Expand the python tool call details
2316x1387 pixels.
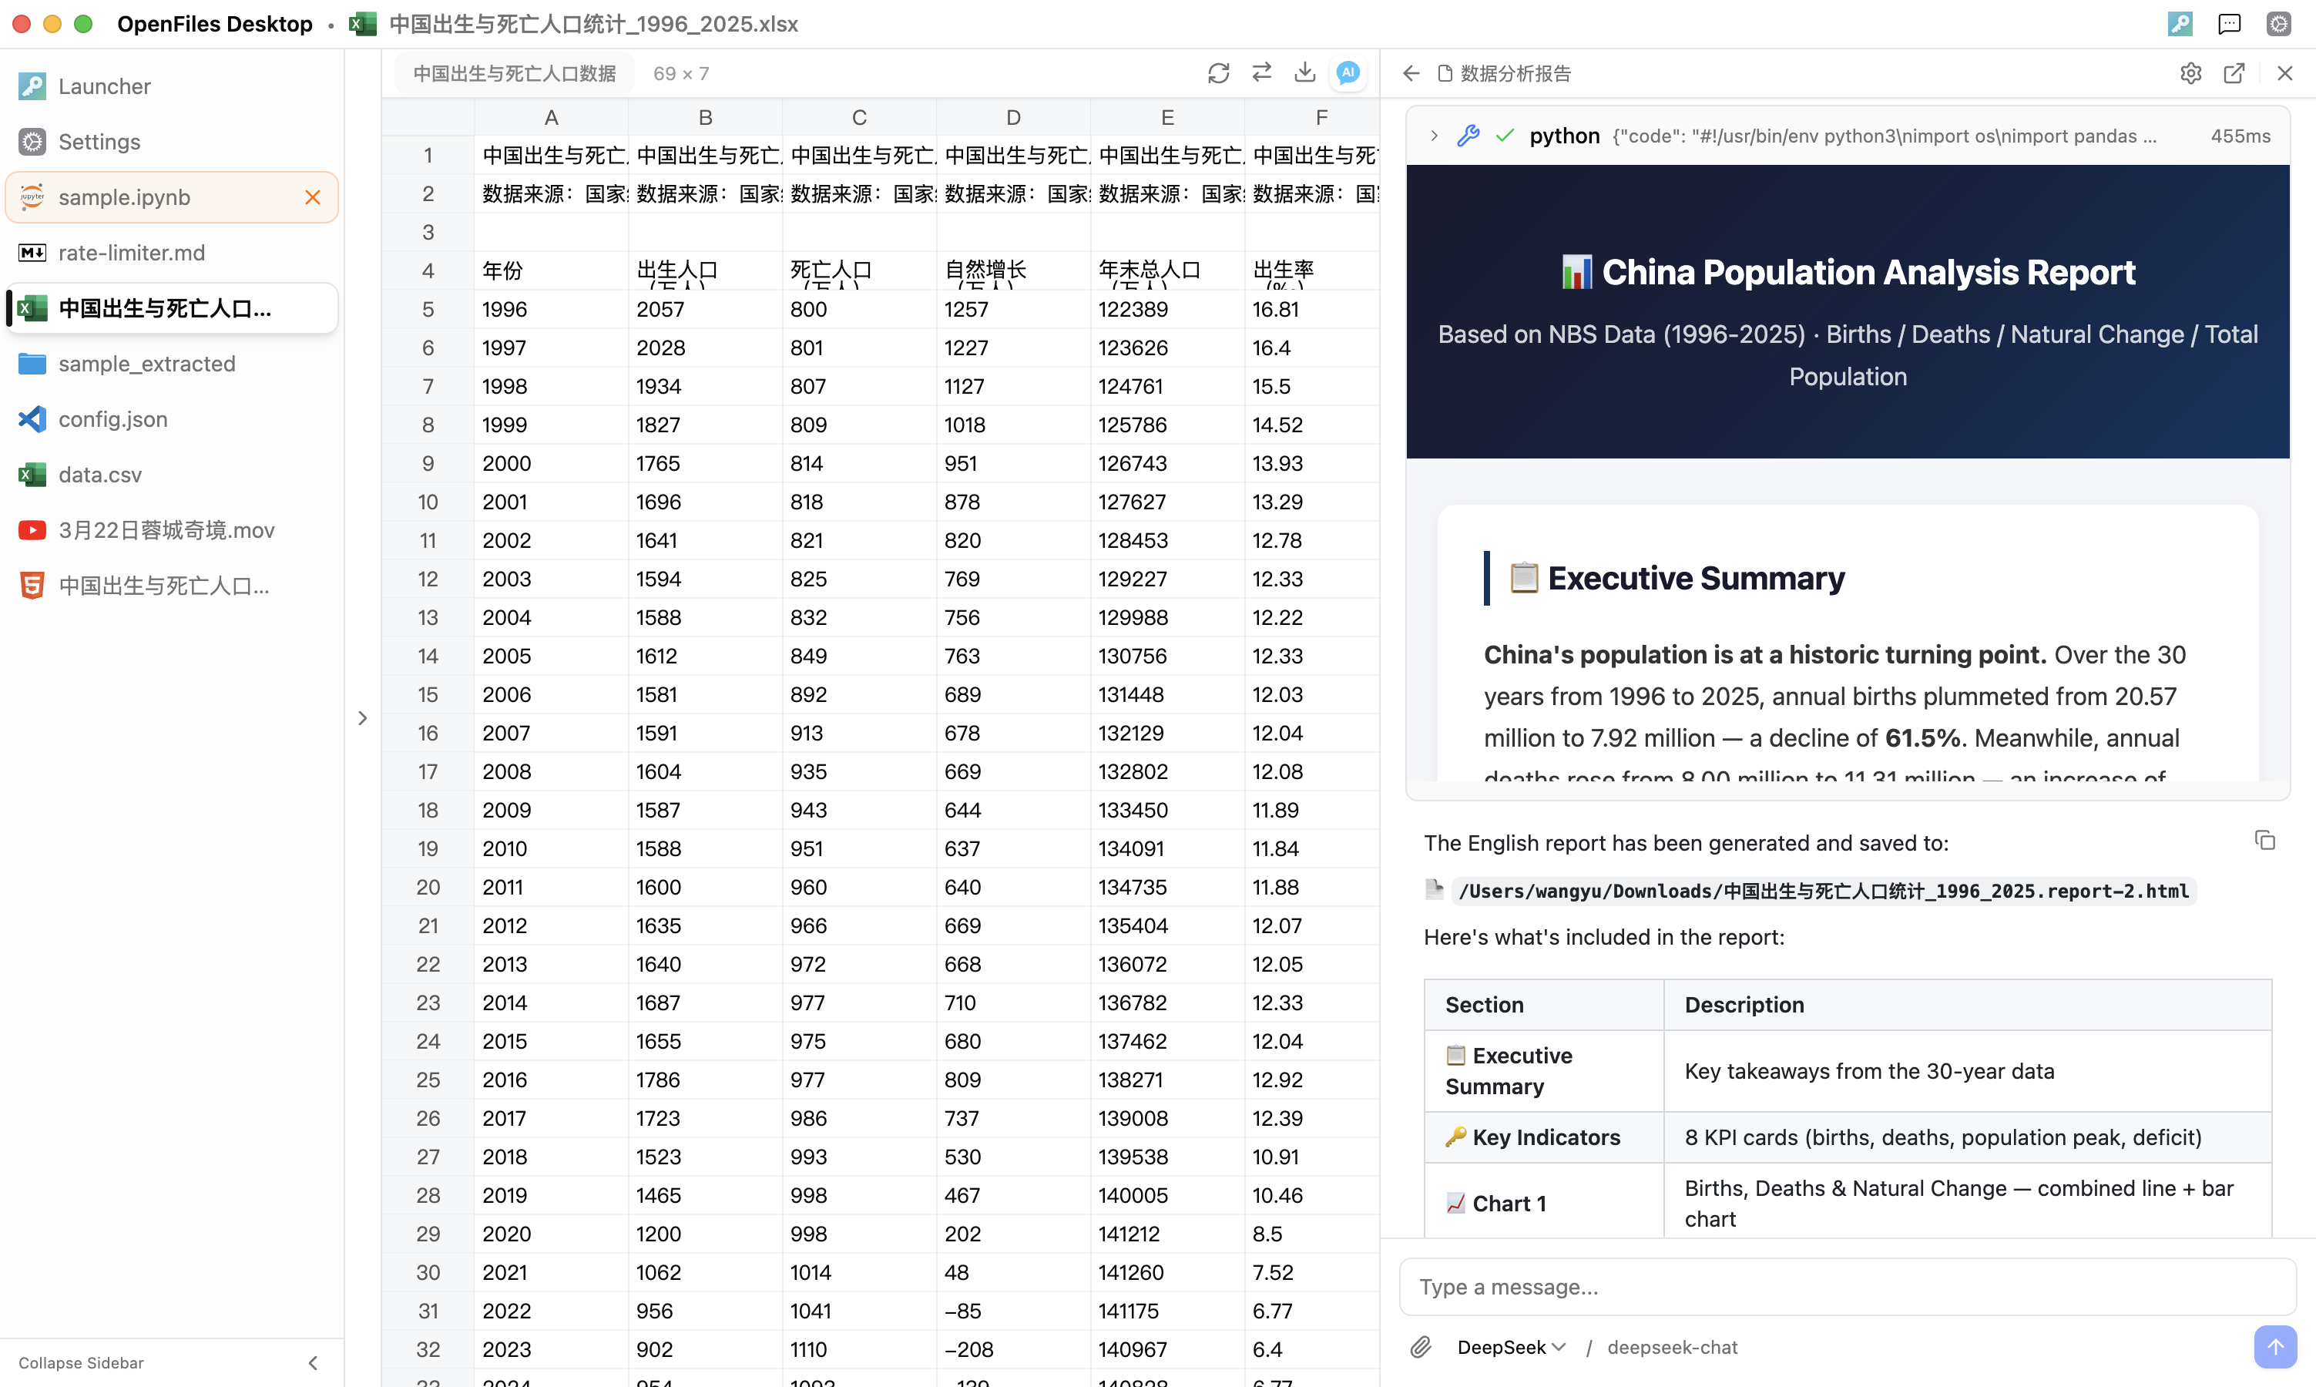[1434, 136]
